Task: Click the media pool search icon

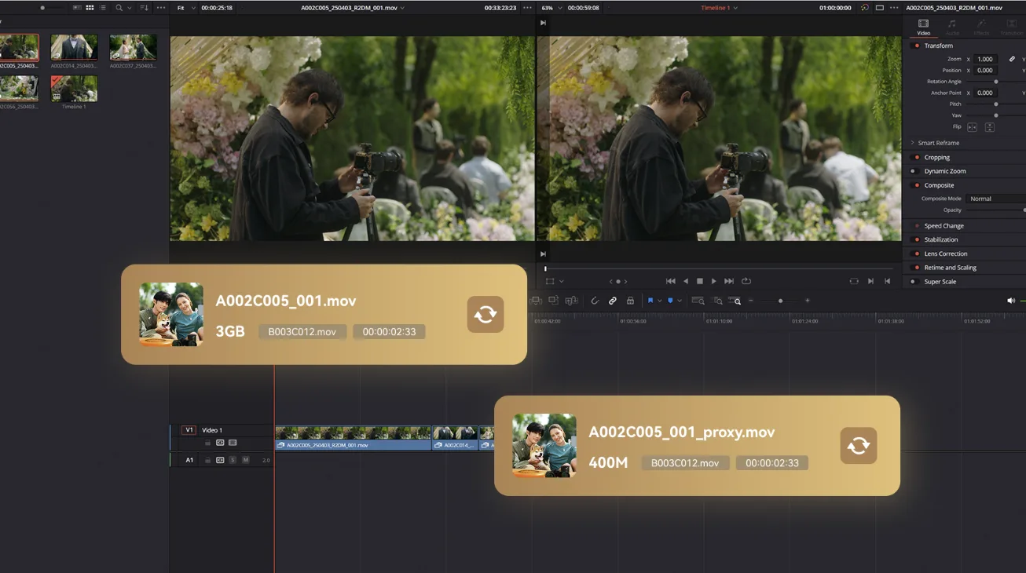Action: point(119,8)
